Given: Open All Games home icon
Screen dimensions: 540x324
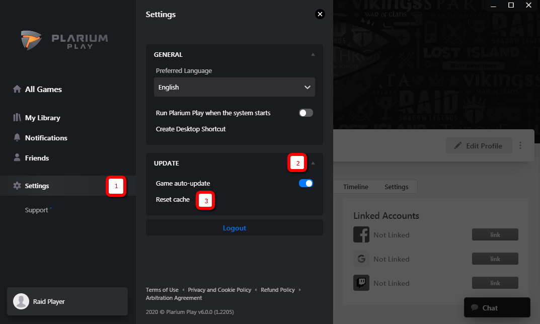Looking at the screenshot, I should coord(17,89).
